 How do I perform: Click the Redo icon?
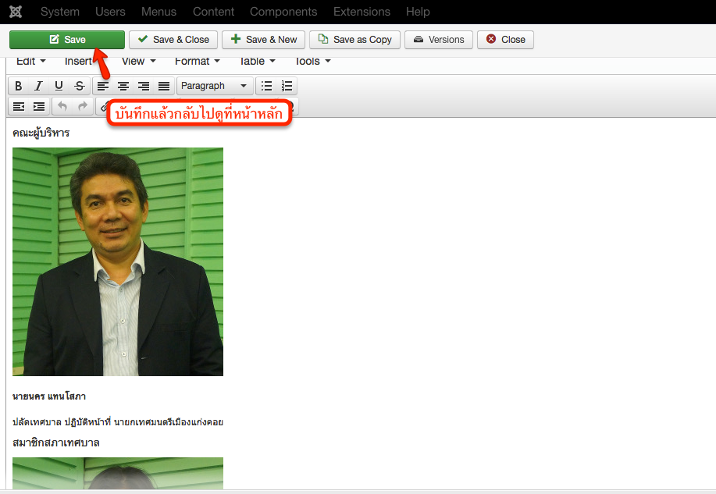click(83, 107)
